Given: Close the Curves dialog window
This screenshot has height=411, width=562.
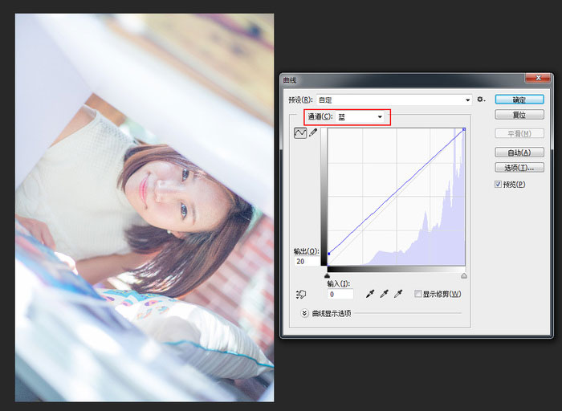Looking at the screenshot, I should pyautogui.click(x=538, y=78).
